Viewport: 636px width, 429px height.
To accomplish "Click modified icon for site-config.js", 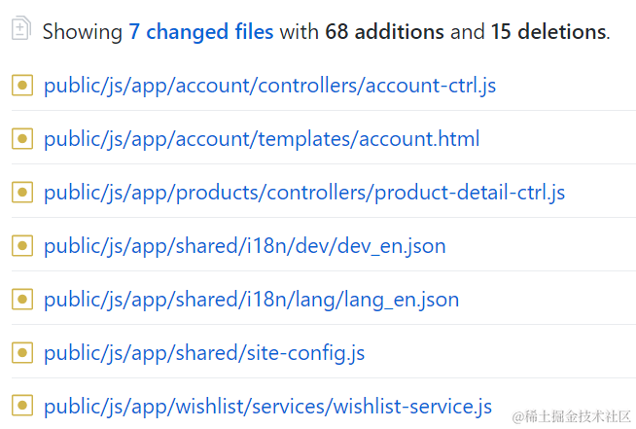I will pyautogui.click(x=22, y=353).
